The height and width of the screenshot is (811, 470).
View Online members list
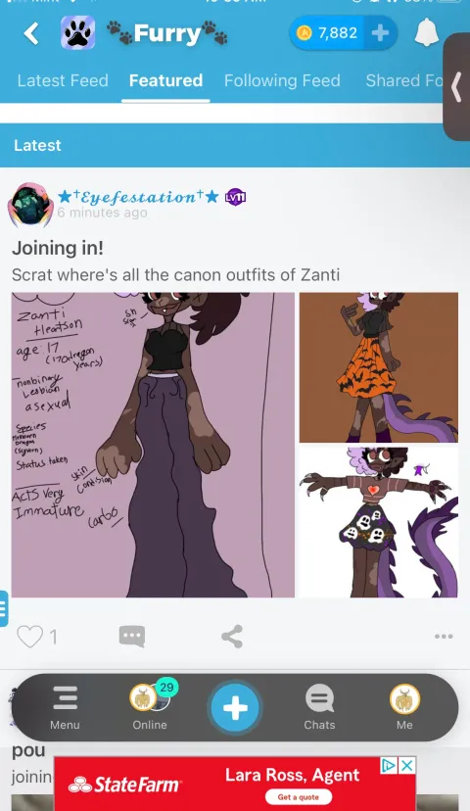[150, 706]
